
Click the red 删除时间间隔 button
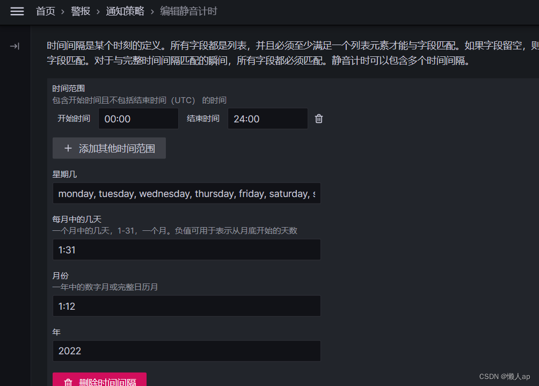pyautogui.click(x=99, y=382)
